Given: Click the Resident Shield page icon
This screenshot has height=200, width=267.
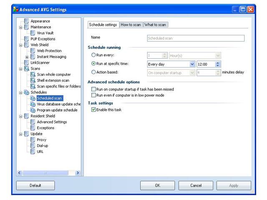Looking at the screenshot, I should point(26,116).
